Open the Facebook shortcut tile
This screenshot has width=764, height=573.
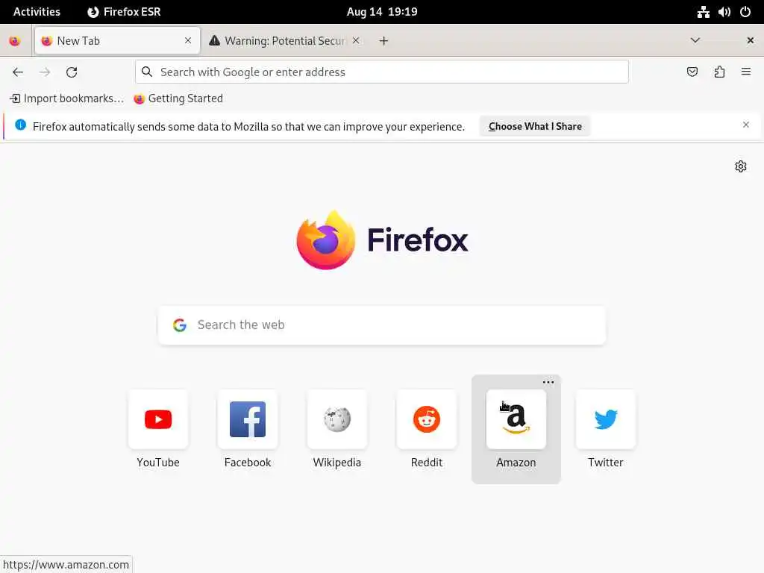point(248,419)
